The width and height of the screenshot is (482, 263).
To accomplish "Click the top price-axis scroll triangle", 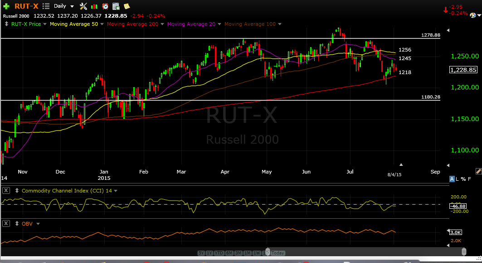I will coord(448,30).
